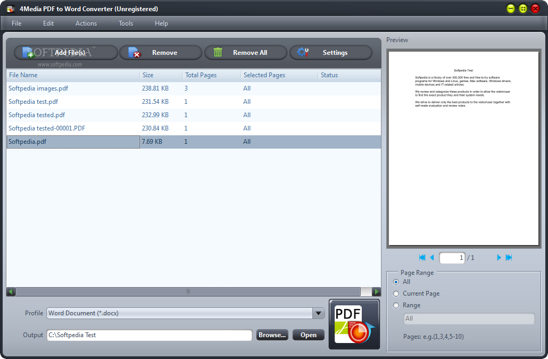
Task: Click the 7.69 KB size cell
Action: (x=152, y=142)
